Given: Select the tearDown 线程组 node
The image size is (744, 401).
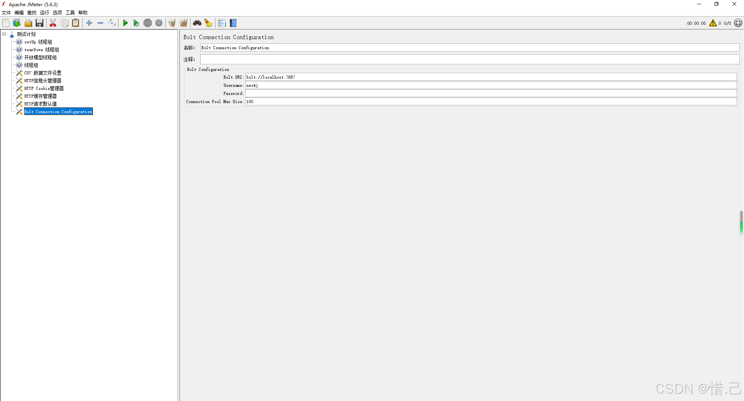Looking at the screenshot, I should (x=41, y=50).
